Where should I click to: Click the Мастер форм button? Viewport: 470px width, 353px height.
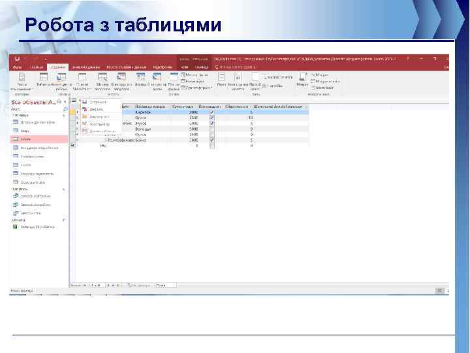pos(195,75)
